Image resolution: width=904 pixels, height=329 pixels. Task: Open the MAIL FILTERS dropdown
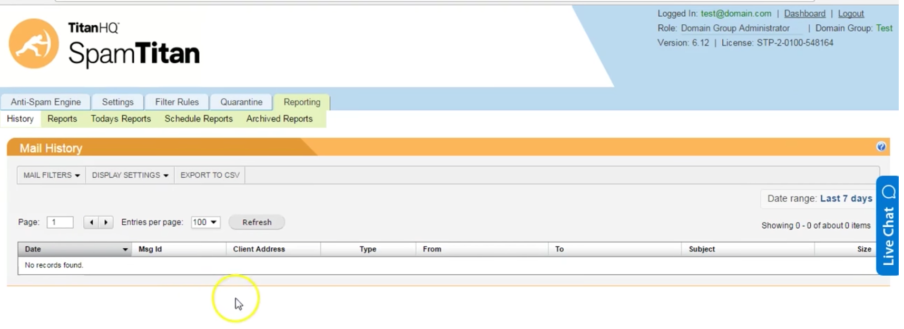(52, 175)
